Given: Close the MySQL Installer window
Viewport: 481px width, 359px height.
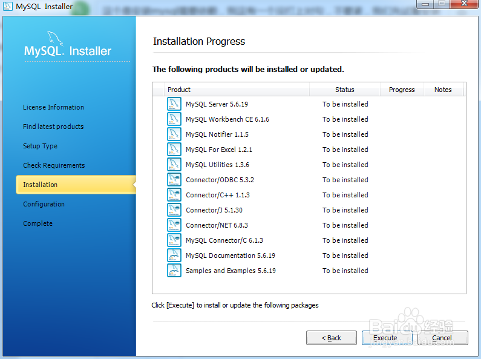Looking at the screenshot, I should [465, 4].
